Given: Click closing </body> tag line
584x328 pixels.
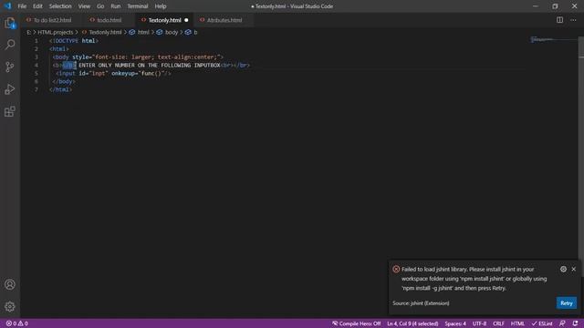Looking at the screenshot, I should [64, 81].
